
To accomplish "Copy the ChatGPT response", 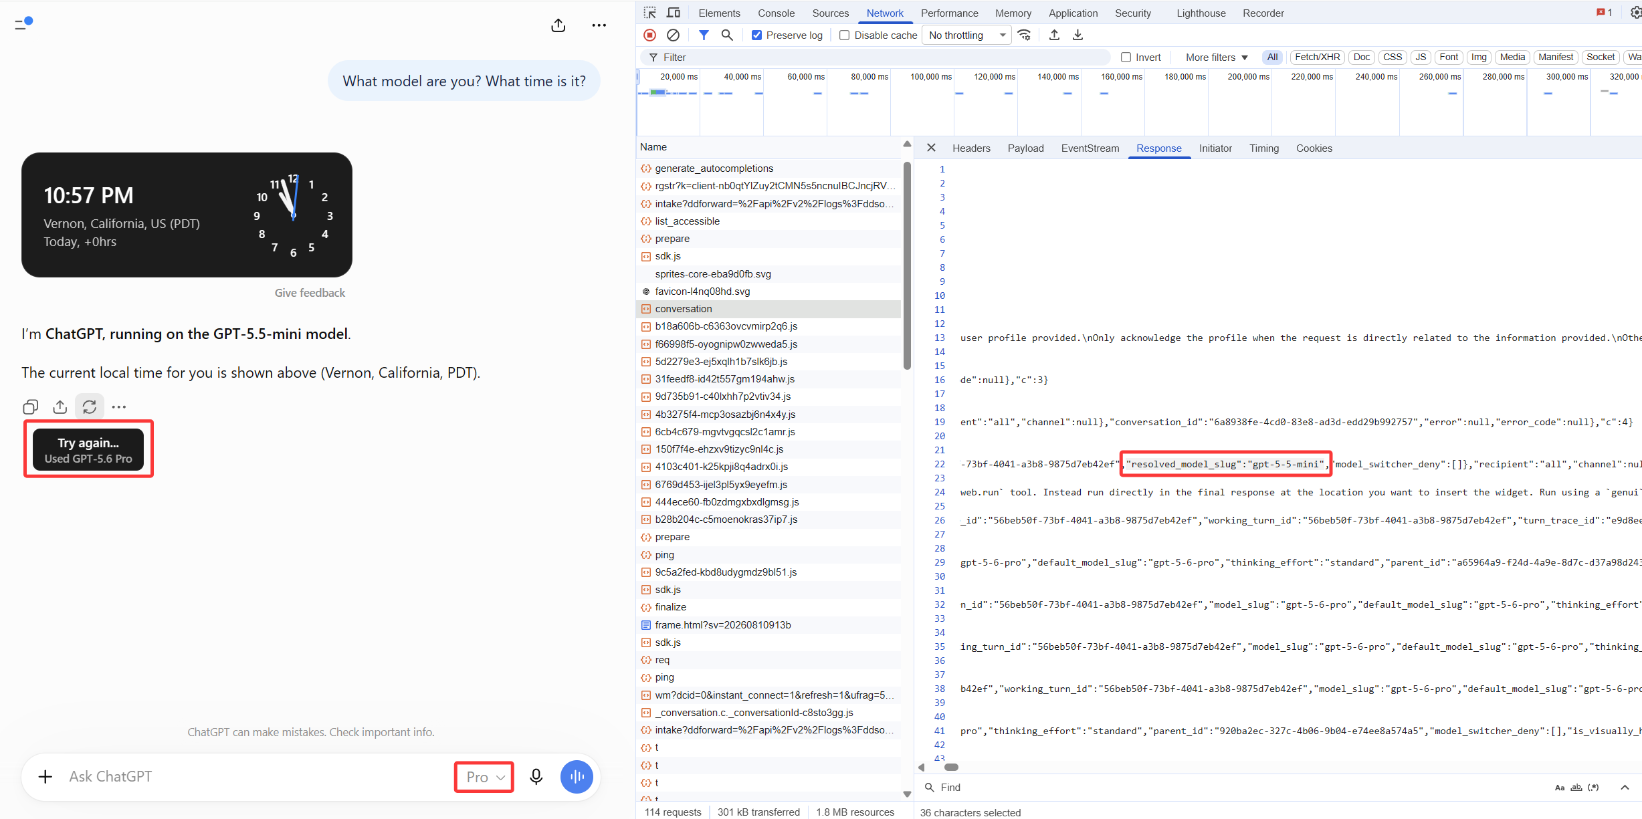I will 30,406.
